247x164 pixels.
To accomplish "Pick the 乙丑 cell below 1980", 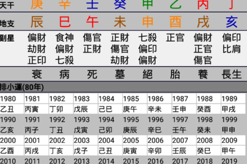I will point(12,109).
